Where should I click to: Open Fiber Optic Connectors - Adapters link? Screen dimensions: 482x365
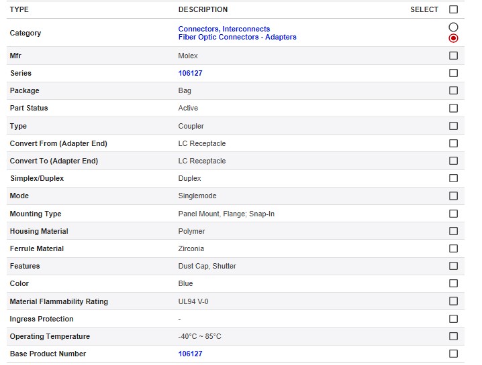point(237,38)
